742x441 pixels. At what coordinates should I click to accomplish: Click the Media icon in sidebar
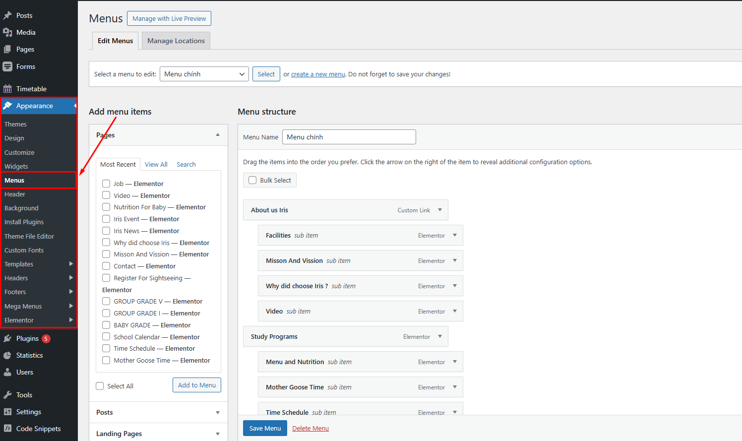point(7,32)
